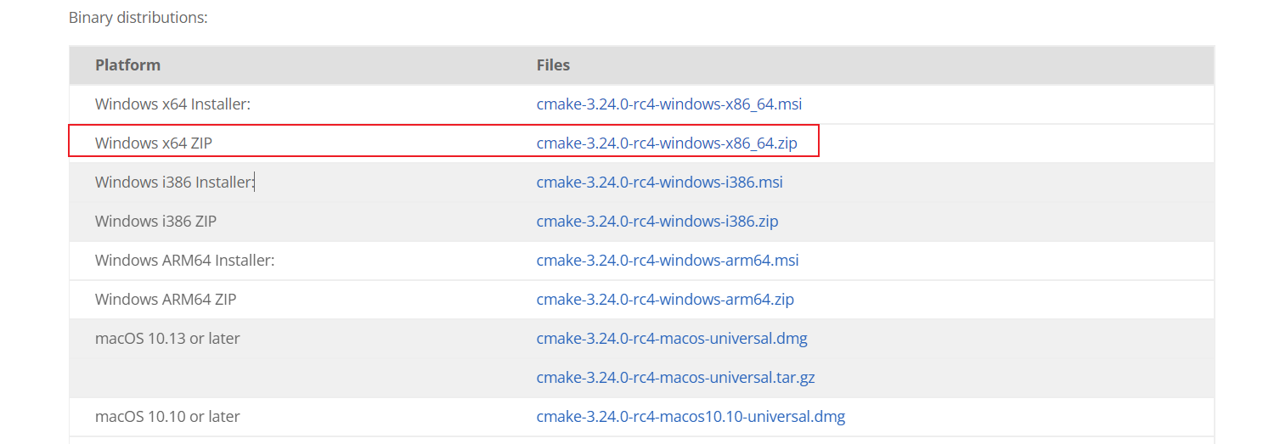
Task: Click the Windows ARM64 ZIP label
Action: (x=166, y=300)
